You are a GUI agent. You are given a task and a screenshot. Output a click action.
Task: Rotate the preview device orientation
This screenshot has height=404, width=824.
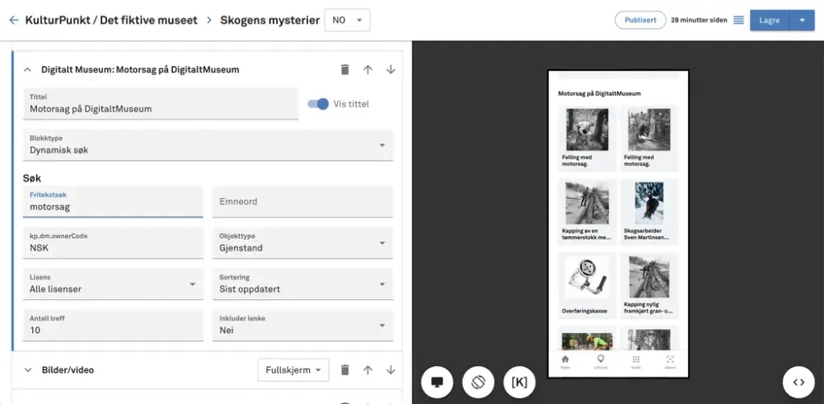tap(478, 382)
